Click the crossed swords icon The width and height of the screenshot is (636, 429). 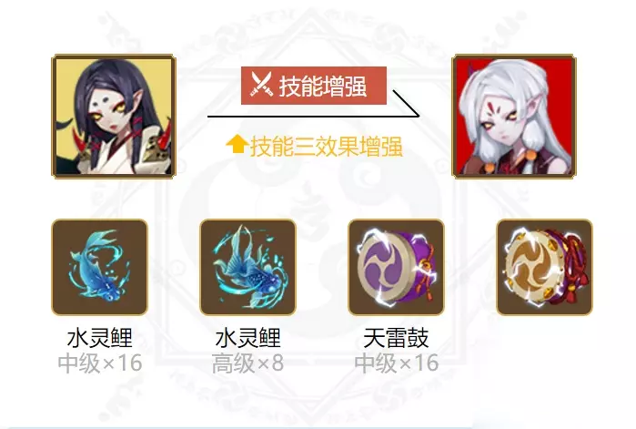pos(261,85)
